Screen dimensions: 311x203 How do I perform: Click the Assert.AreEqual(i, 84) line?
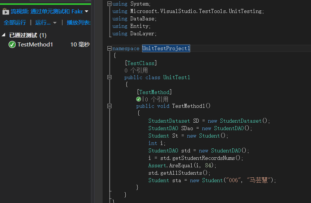tap(182, 165)
